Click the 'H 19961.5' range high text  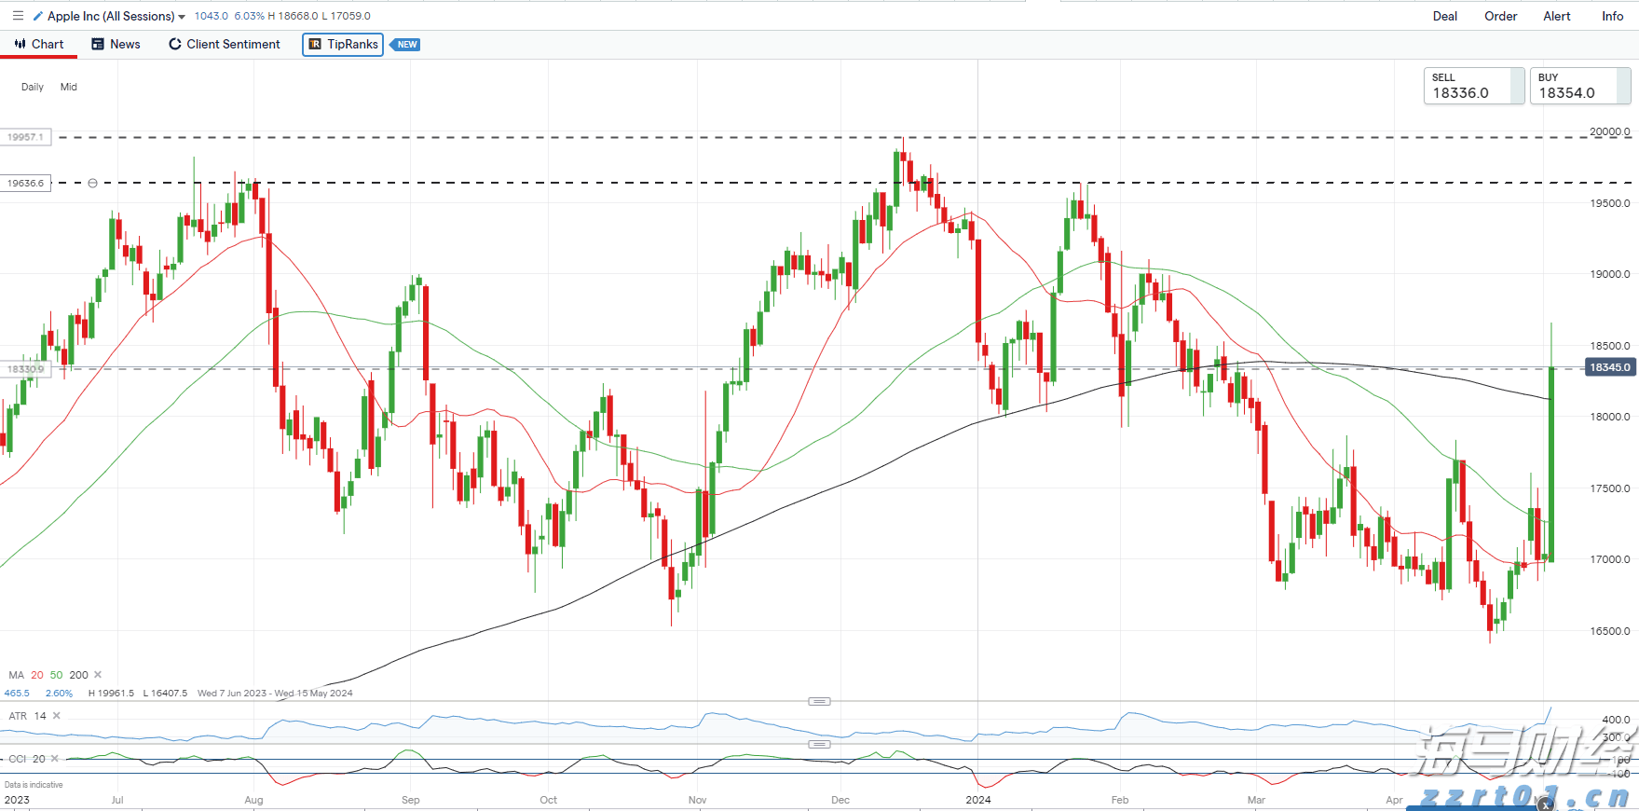coord(111,693)
